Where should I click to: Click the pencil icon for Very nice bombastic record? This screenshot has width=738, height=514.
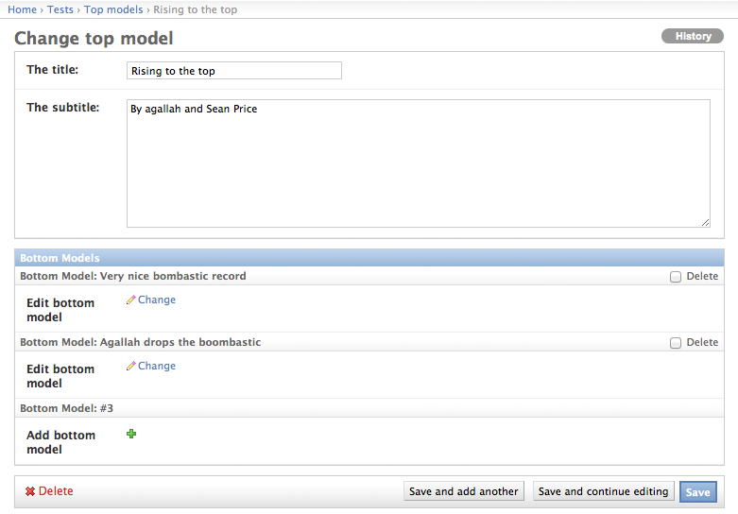click(x=130, y=300)
